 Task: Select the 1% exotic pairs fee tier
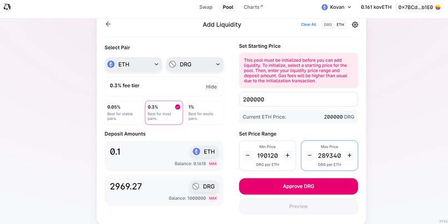pos(203,112)
